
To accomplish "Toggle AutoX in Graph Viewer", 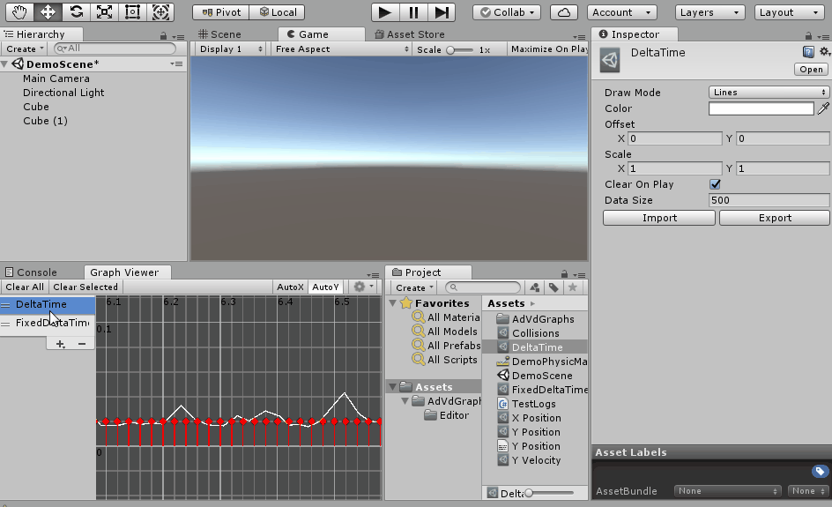I will 290,287.
